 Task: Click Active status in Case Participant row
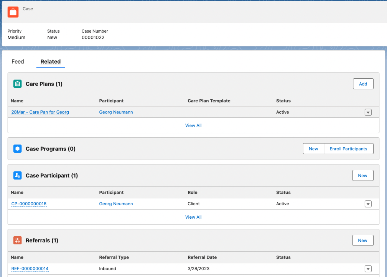[x=283, y=204]
